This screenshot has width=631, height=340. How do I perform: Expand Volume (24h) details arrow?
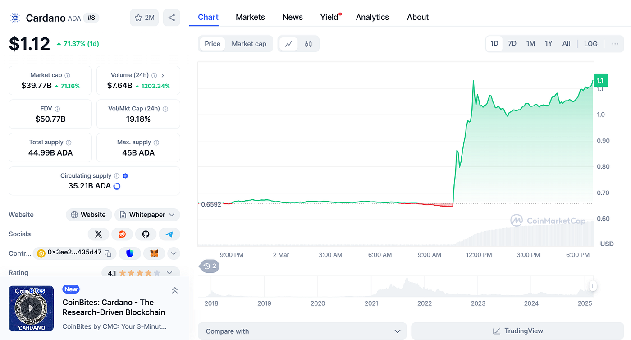[163, 75]
